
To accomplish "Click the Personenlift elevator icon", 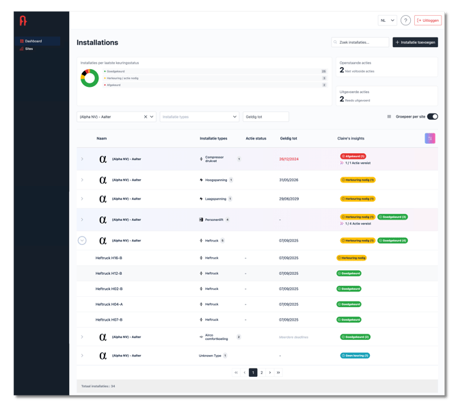I will pos(201,220).
